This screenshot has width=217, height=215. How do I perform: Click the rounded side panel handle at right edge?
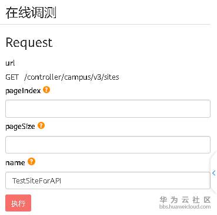(213, 173)
